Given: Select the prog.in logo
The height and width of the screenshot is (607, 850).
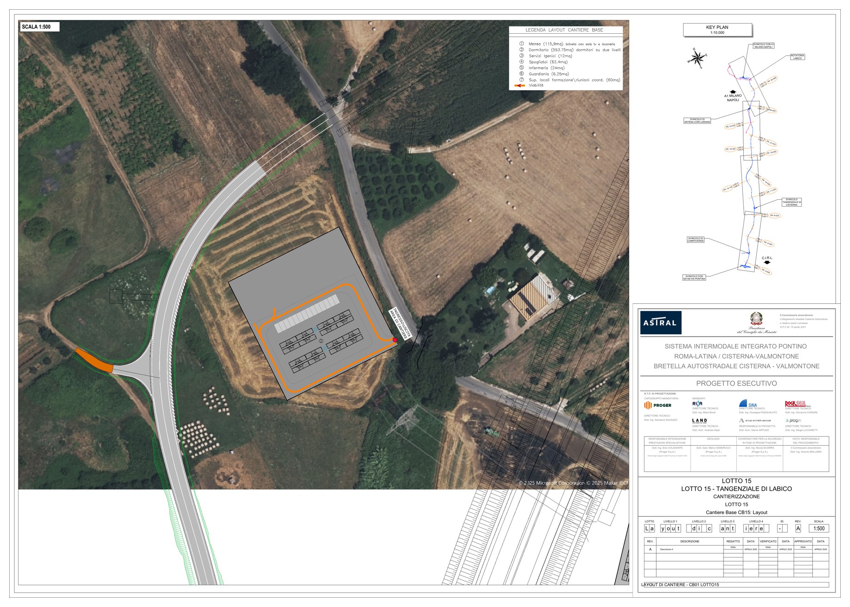Looking at the screenshot, I should [793, 421].
